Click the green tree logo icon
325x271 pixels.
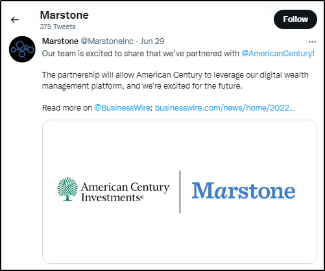pyautogui.click(x=67, y=189)
